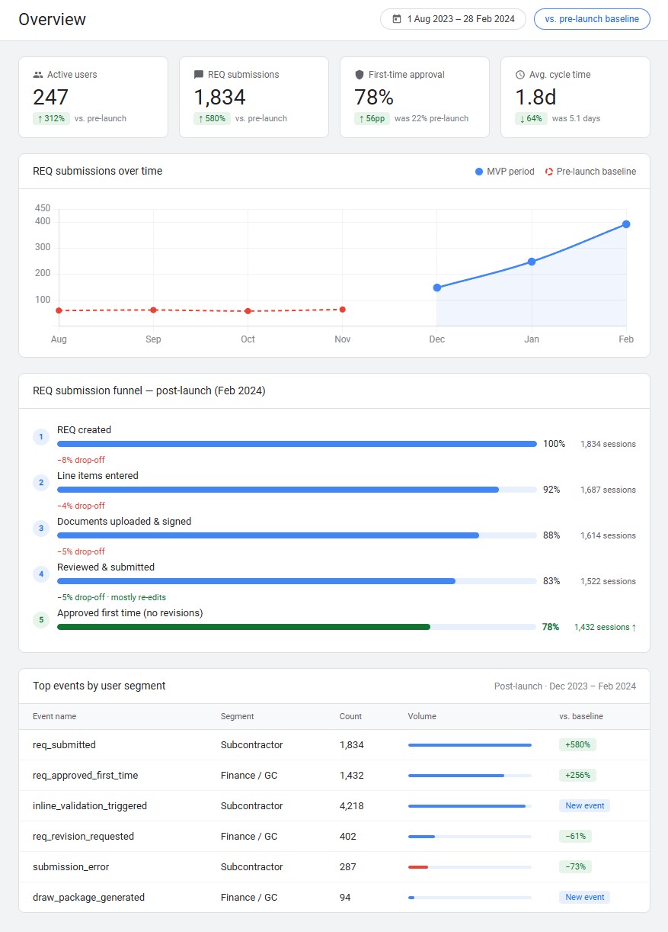Click the Segment column header
Screen dimensions: 668x932
tap(237, 717)
